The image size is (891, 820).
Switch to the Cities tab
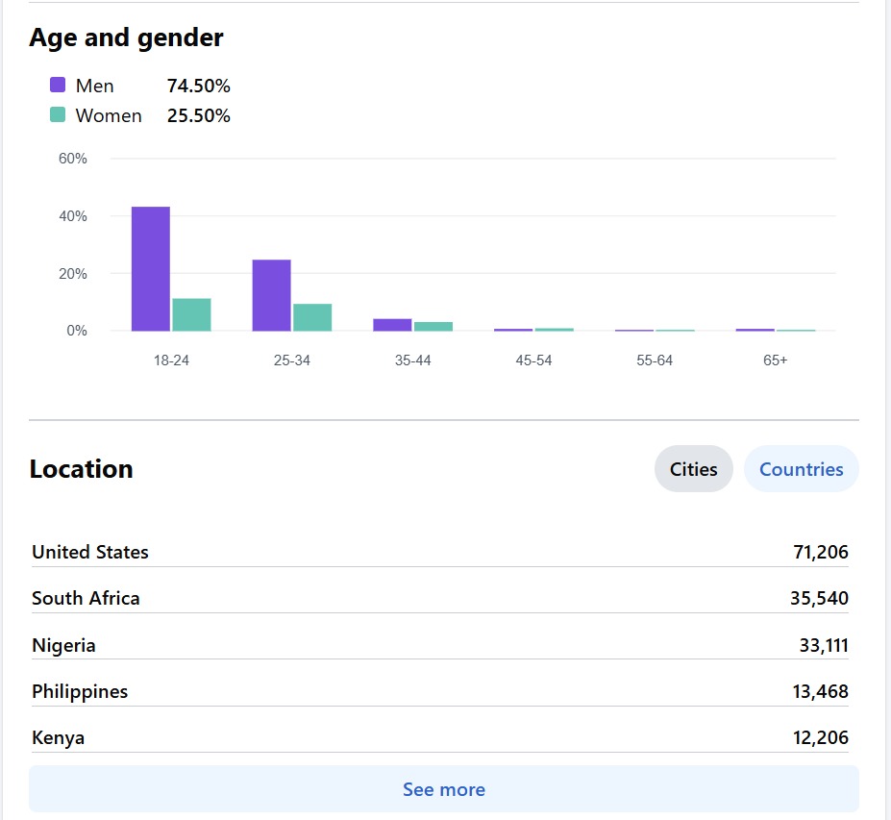click(x=693, y=469)
